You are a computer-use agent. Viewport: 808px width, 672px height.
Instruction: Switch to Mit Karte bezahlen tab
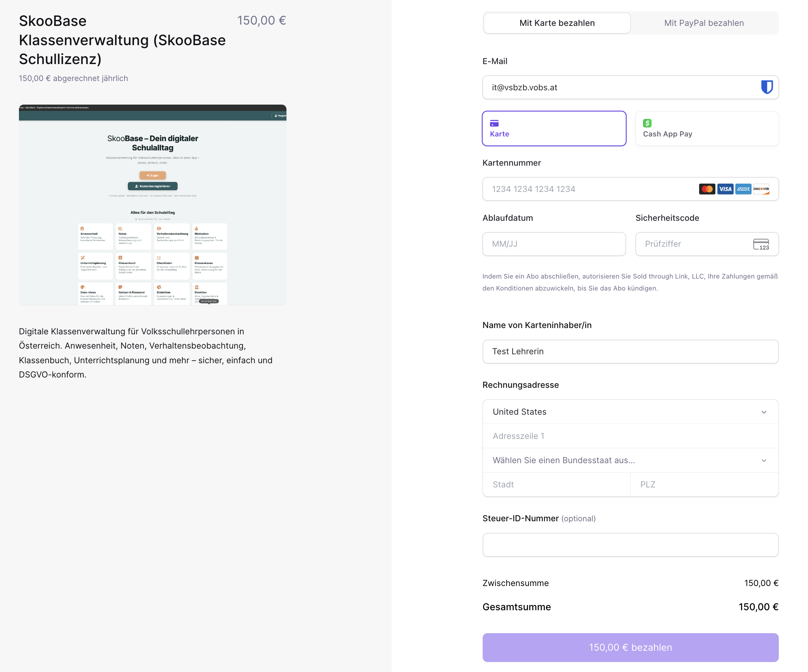tap(557, 23)
